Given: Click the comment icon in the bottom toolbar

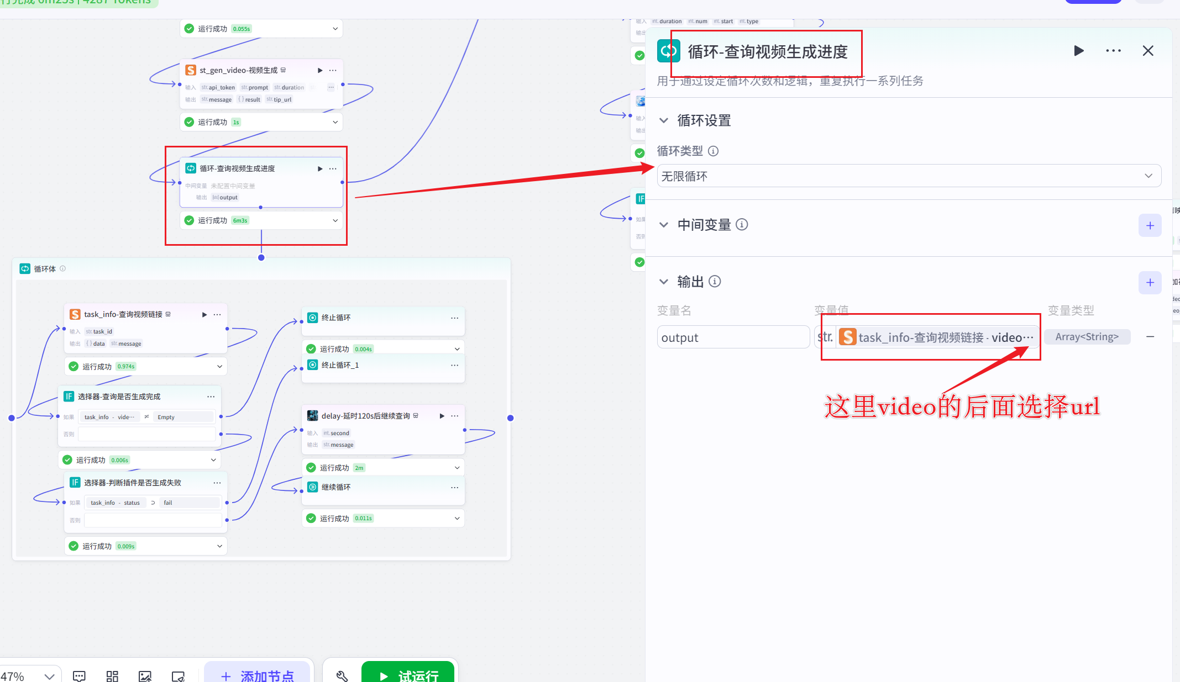Looking at the screenshot, I should pos(79,675).
